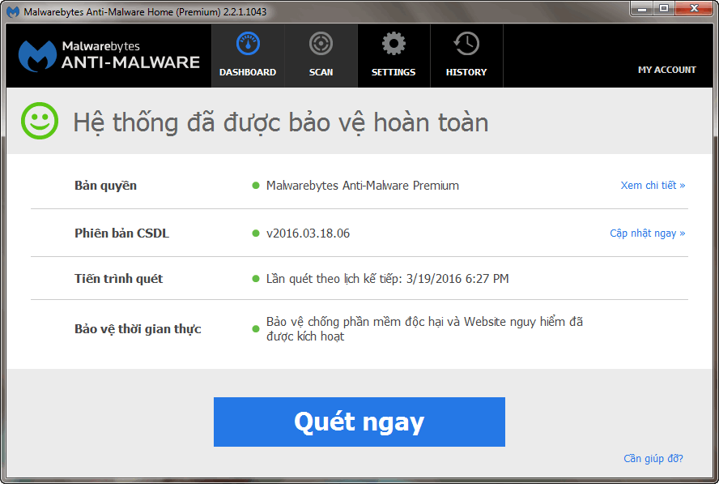This screenshot has height=484, width=719.
Task: Click the Bảo vệ thời gian thực label
Action: click(138, 329)
